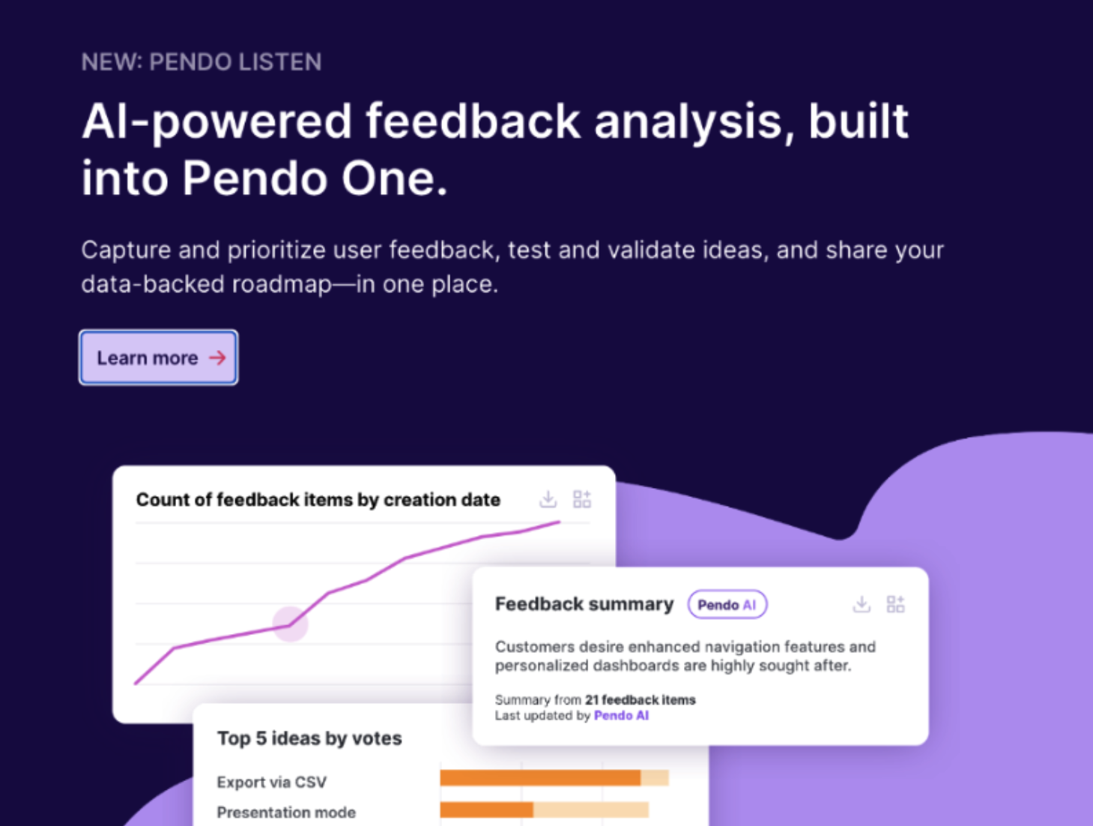Select the Presentation mode idea label
The width and height of the screenshot is (1093, 826).
pyautogui.click(x=286, y=813)
